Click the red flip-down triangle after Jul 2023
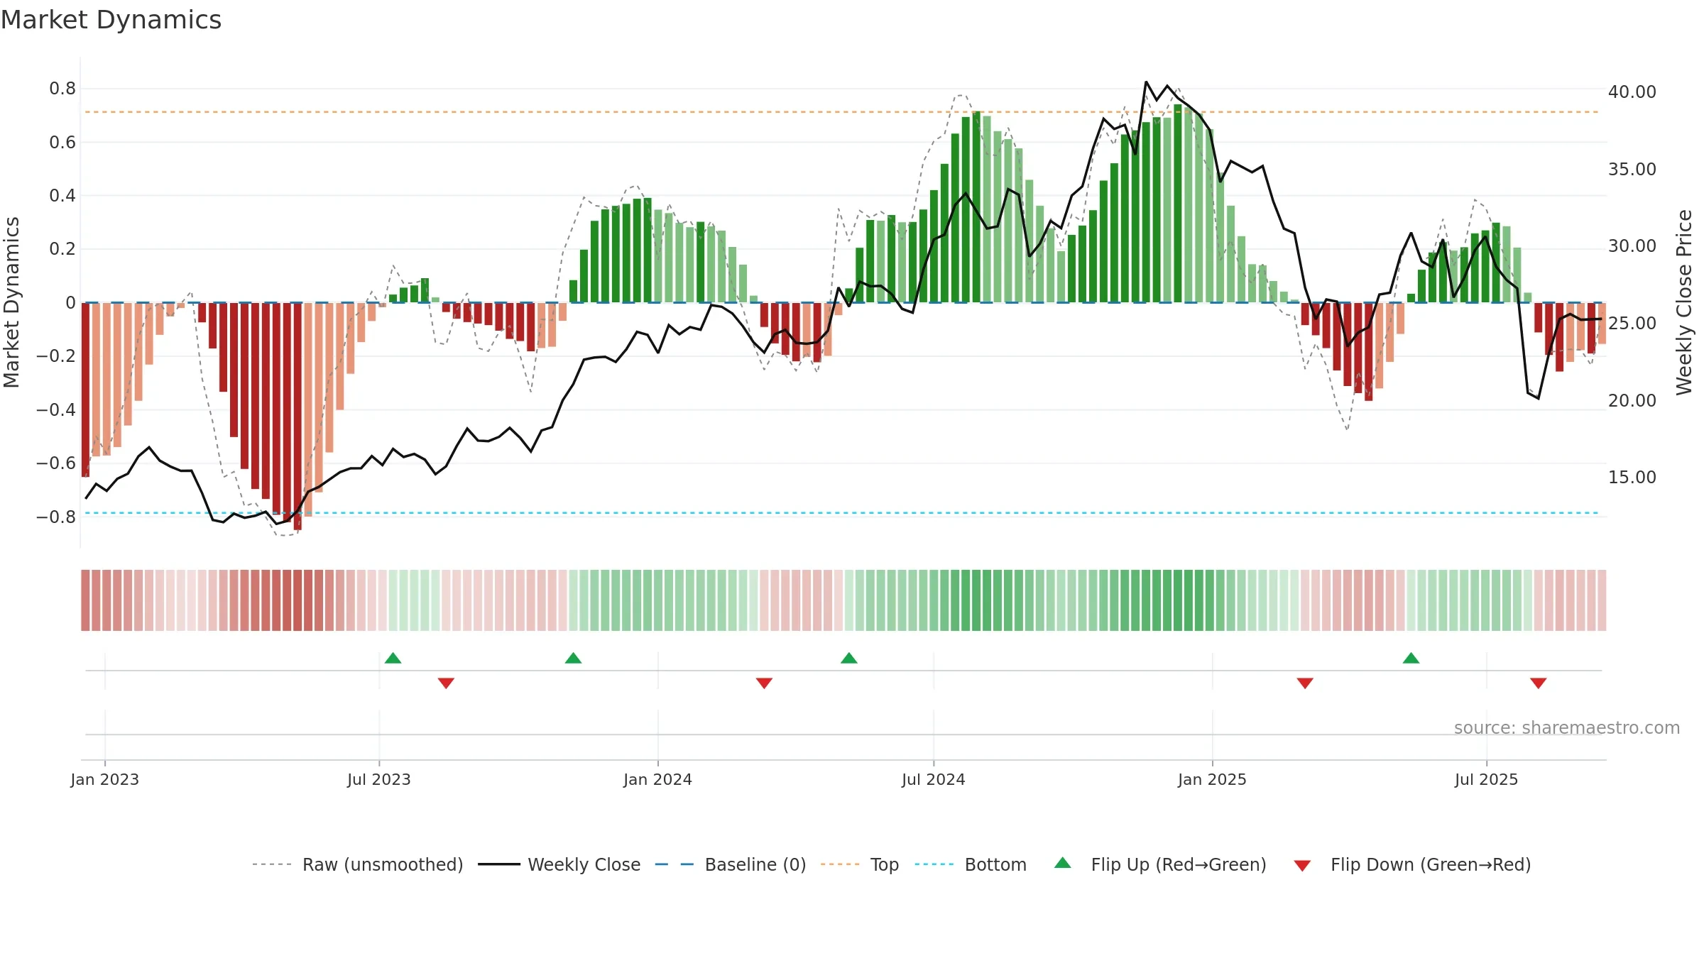The image size is (1704, 958). point(446,683)
